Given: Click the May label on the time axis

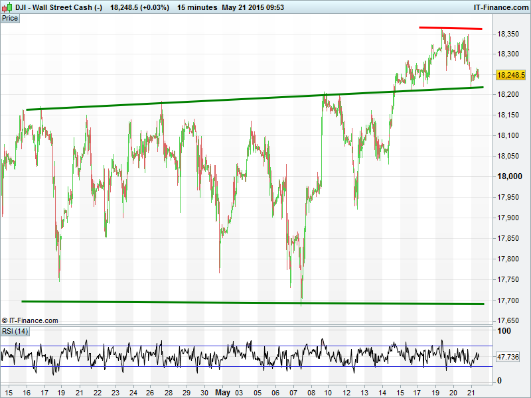Looking at the screenshot, I should pos(224,393).
